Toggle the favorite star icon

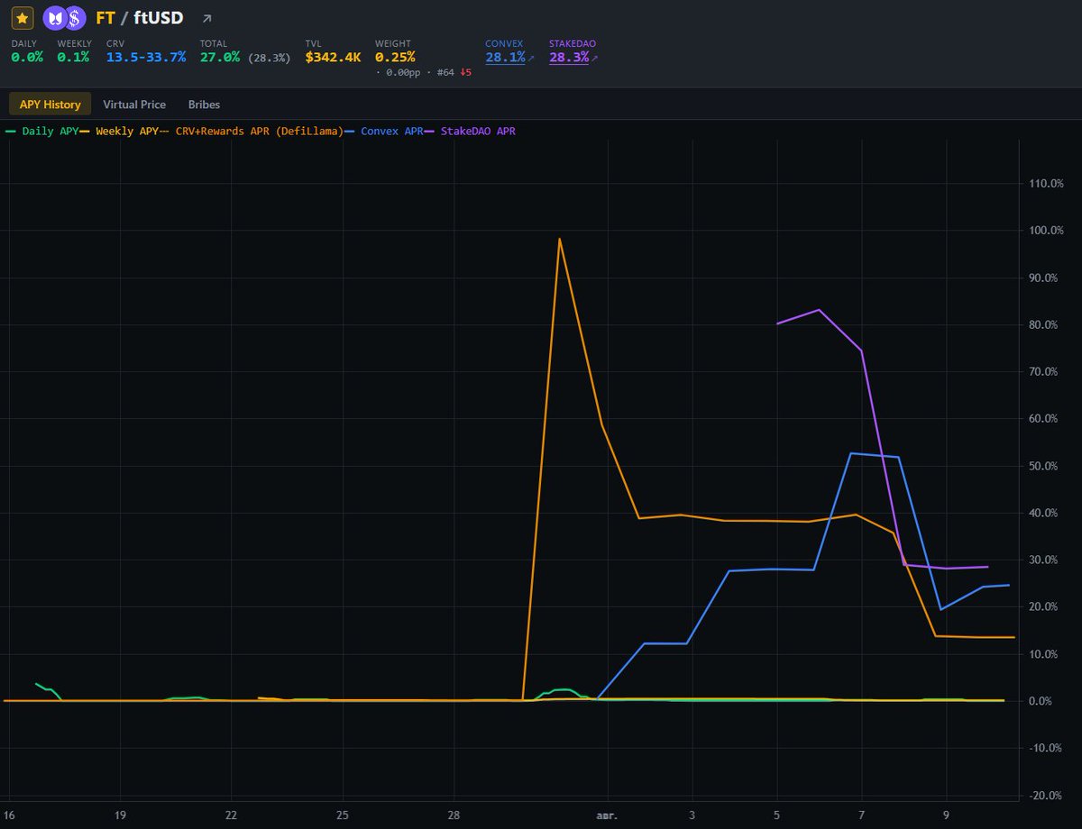23,17
